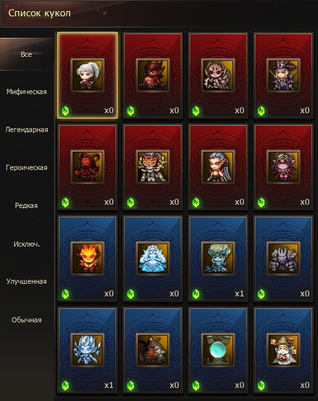
Task: Select the white-bearded dice wizard doll
Action: (283, 350)
